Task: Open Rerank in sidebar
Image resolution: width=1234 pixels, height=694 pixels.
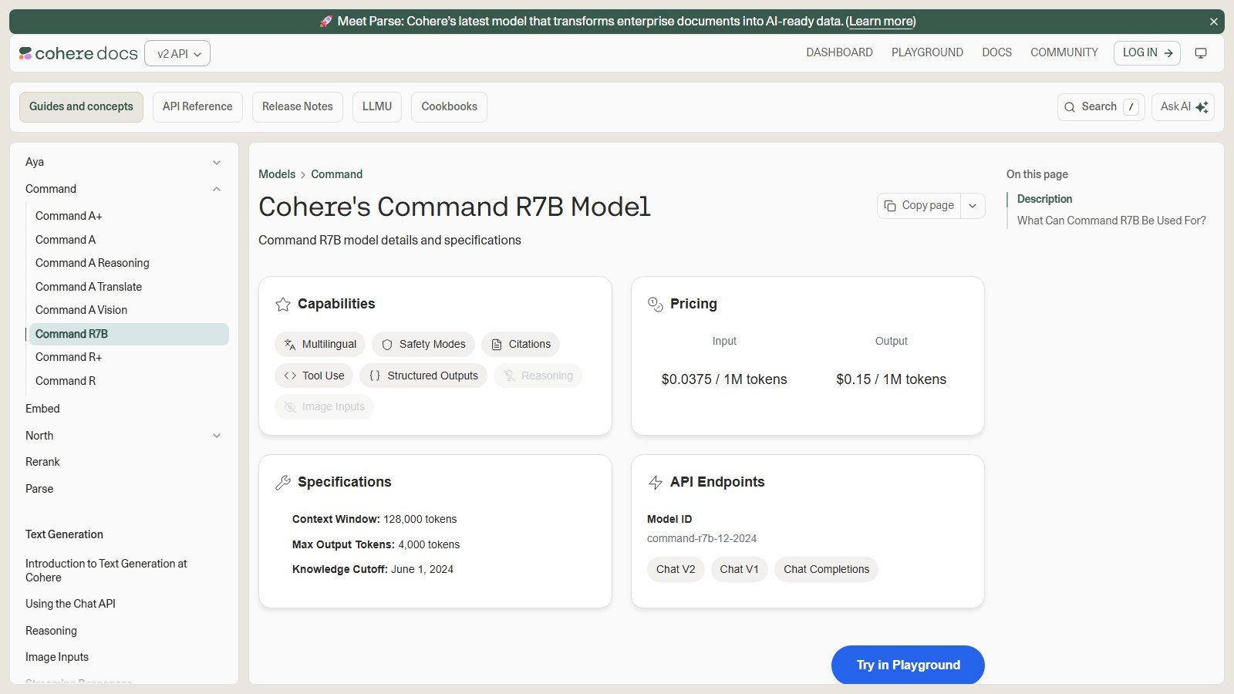Action: click(42, 462)
